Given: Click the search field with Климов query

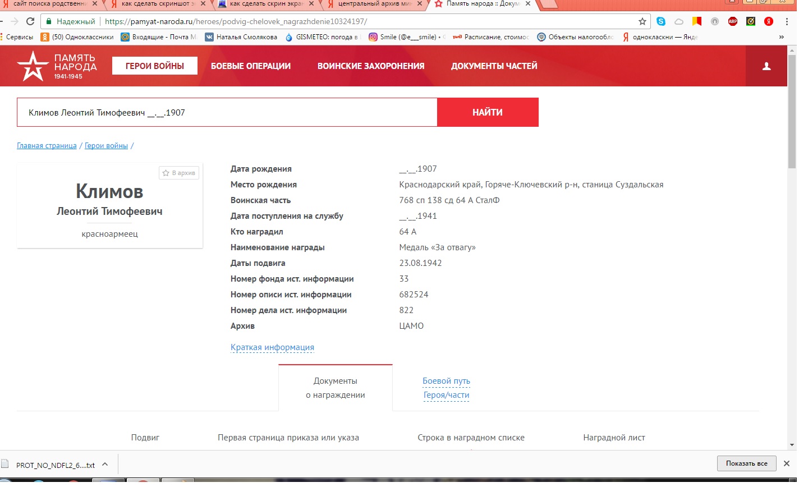Looking at the screenshot, I should [x=227, y=112].
